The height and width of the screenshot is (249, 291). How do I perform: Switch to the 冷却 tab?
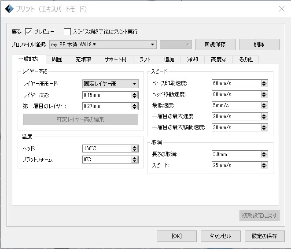coord(192,59)
